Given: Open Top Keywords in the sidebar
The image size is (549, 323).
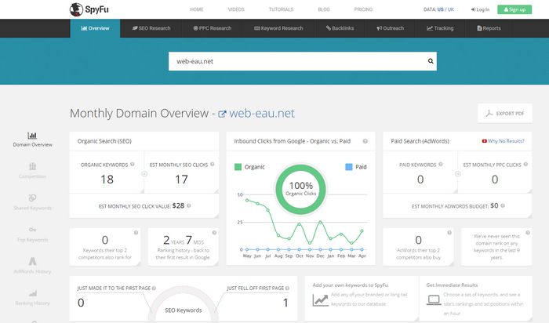Looking at the screenshot, I should point(32,234).
